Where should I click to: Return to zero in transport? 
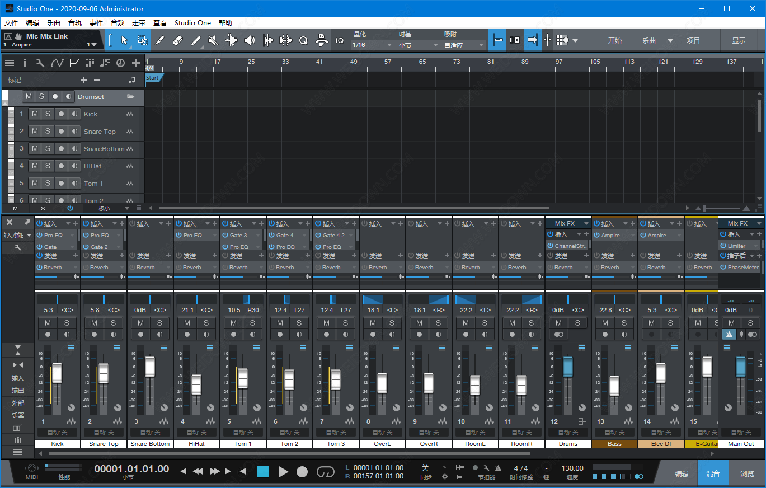(242, 472)
